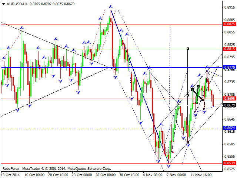Click the 0.8585 price scale value
Image resolution: width=237 pixels, height=178 pixels.
(x=230, y=144)
